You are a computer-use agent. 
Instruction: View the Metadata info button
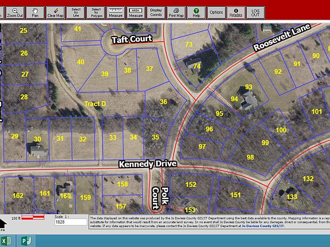coord(236,13)
